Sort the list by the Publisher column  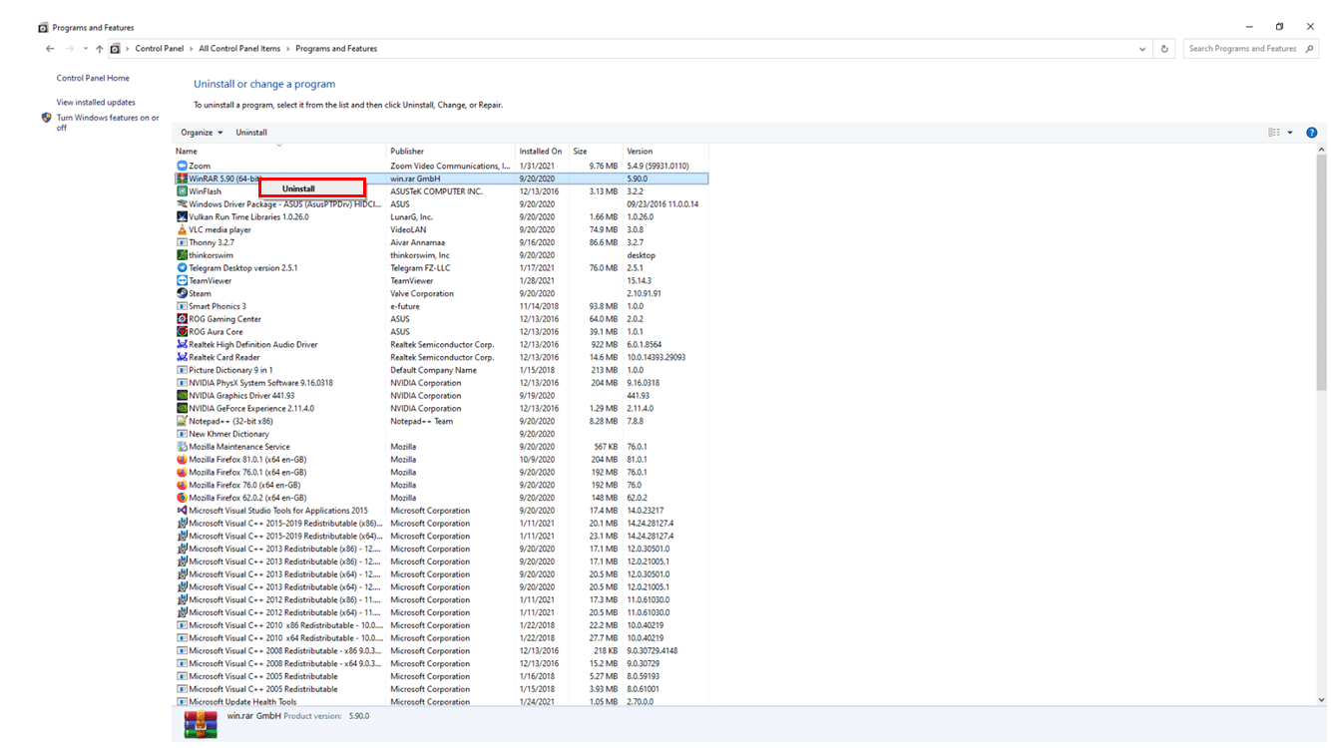click(x=451, y=152)
